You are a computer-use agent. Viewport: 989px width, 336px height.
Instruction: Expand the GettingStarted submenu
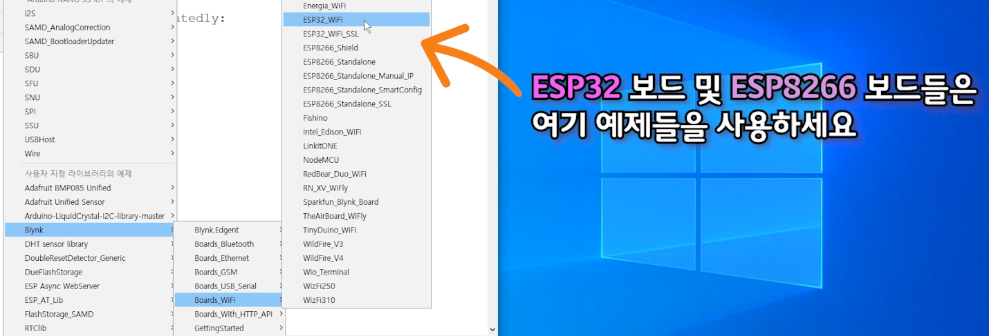click(230, 328)
